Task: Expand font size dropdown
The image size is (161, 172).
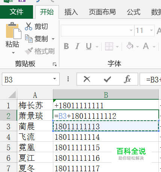Action: click(151, 30)
